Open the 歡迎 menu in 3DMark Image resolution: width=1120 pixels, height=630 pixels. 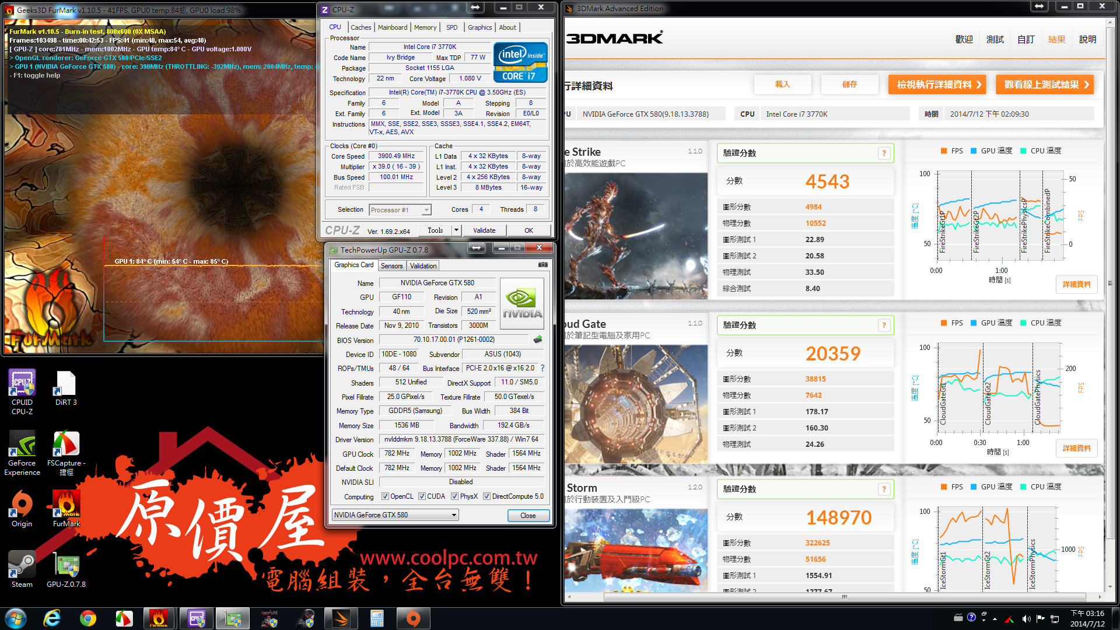tap(964, 40)
